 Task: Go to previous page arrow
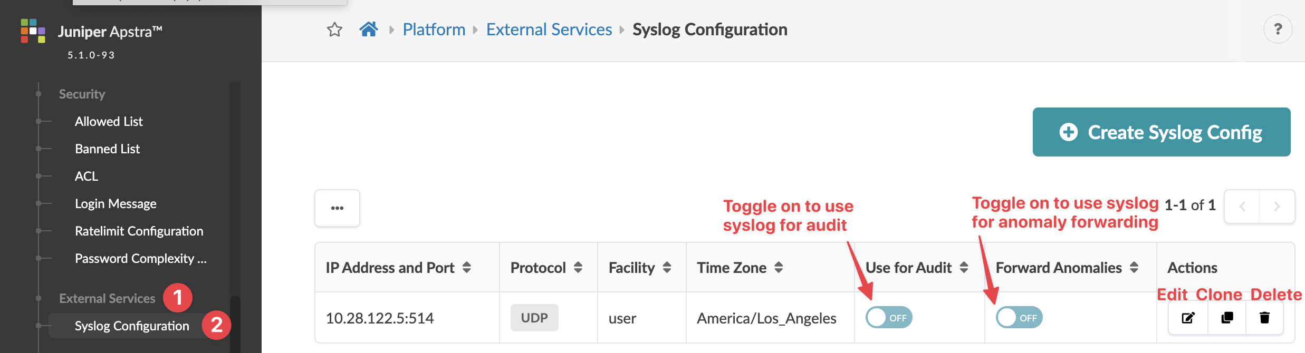pos(1242,207)
